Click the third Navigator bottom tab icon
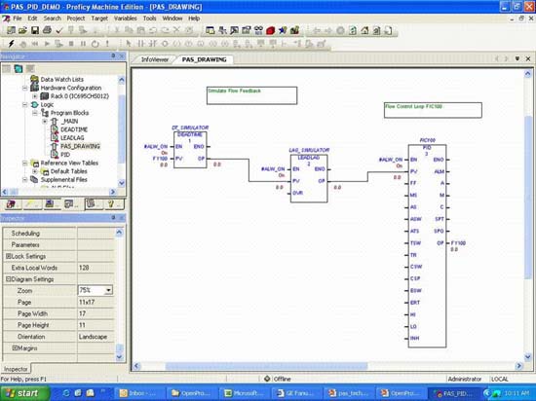The width and height of the screenshot is (536, 401). point(50,204)
